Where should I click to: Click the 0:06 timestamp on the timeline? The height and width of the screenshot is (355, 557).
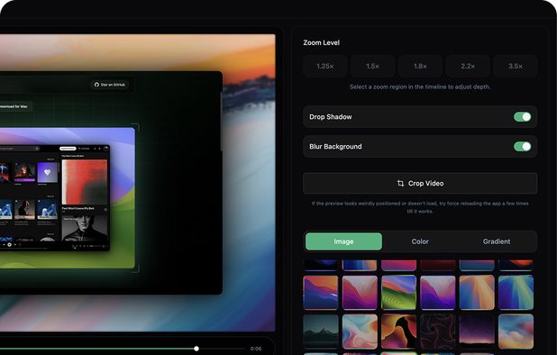click(256, 349)
